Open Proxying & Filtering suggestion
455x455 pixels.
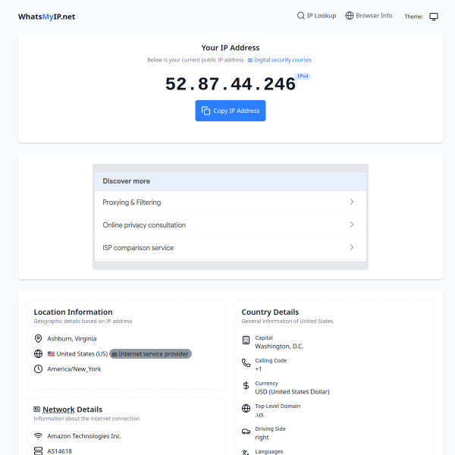[x=231, y=202]
